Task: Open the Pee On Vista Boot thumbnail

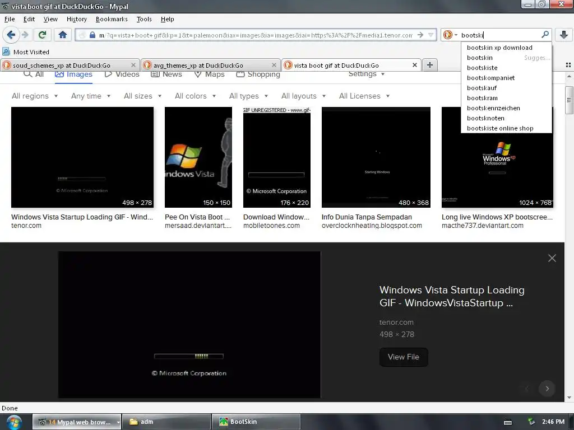Action: (x=198, y=157)
